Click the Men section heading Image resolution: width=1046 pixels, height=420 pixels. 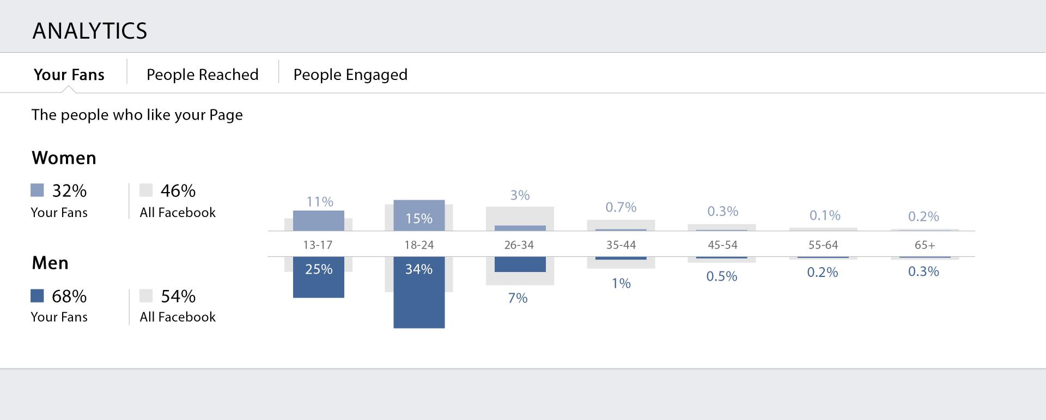50,263
